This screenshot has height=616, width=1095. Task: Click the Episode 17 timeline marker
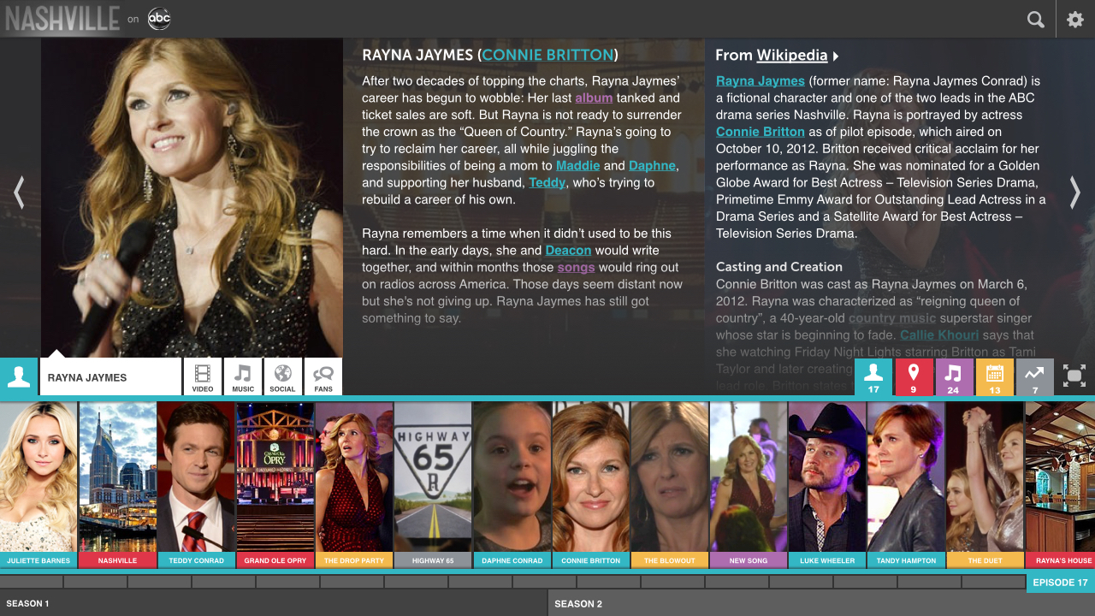(x=1060, y=583)
